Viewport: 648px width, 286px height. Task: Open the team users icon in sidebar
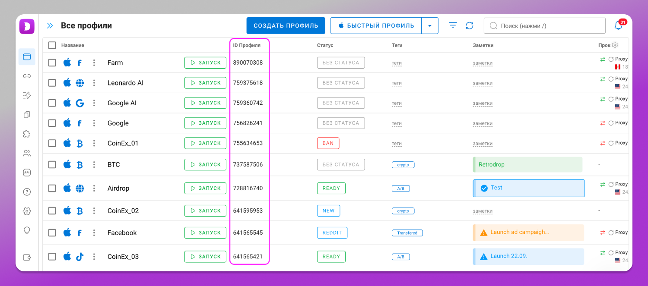(x=27, y=153)
